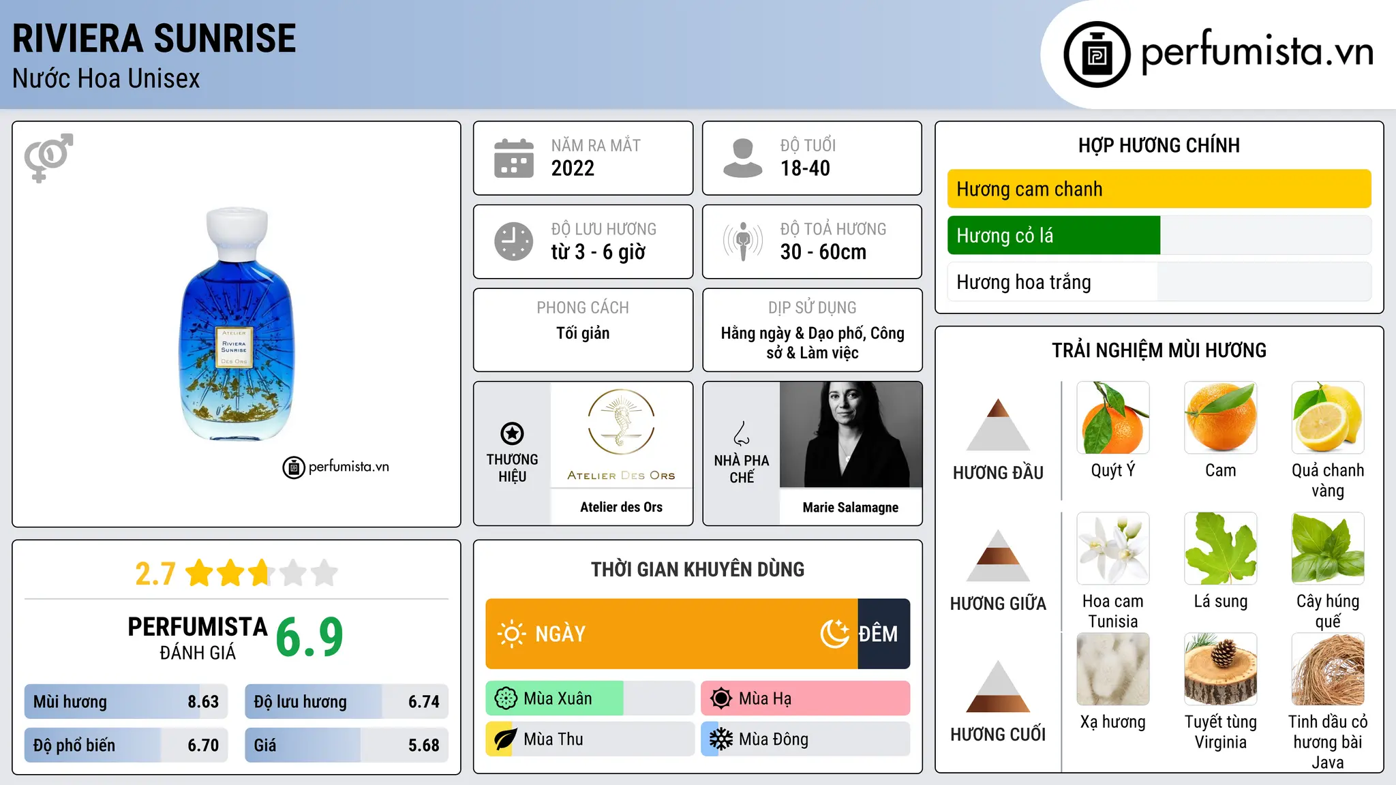Click the perfumista.vn site name in header
The image size is (1396, 785).
(1257, 52)
